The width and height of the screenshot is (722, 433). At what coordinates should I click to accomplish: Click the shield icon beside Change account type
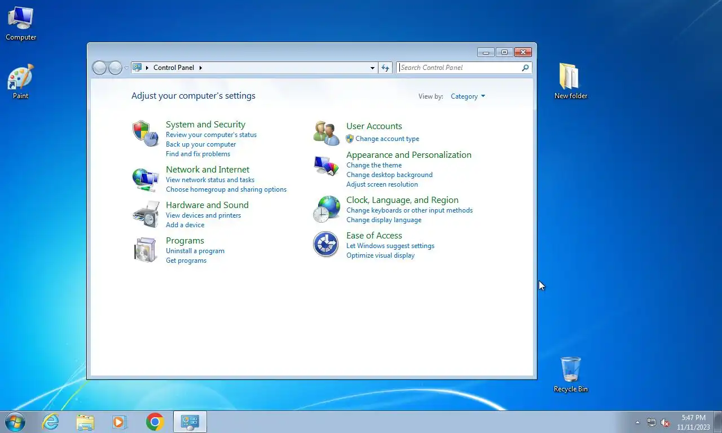point(350,139)
